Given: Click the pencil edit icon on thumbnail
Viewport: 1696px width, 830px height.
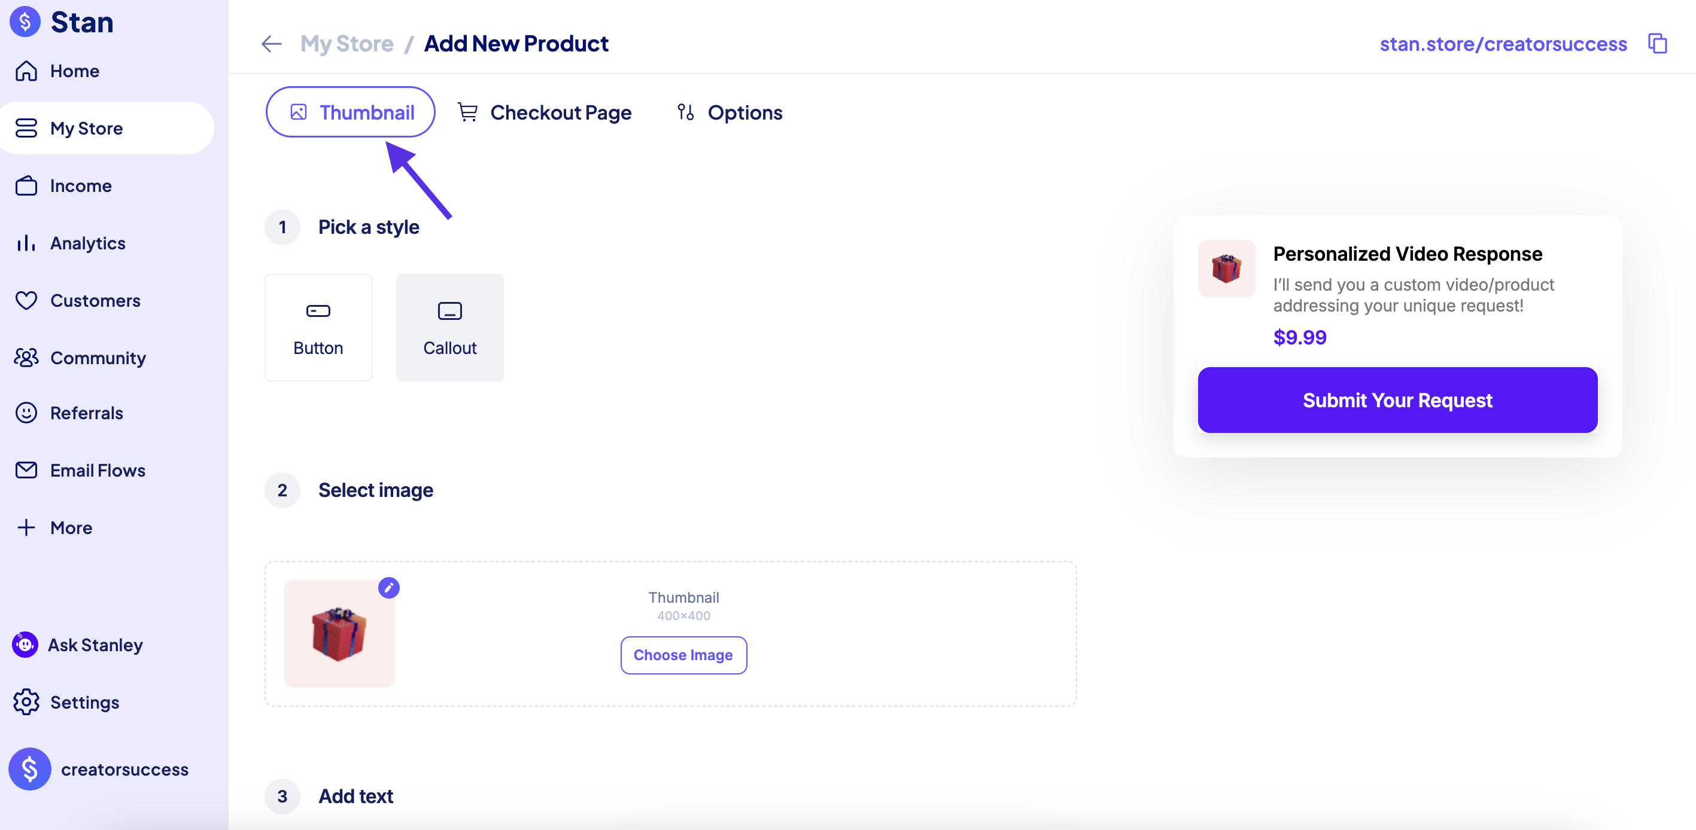Looking at the screenshot, I should (x=389, y=587).
